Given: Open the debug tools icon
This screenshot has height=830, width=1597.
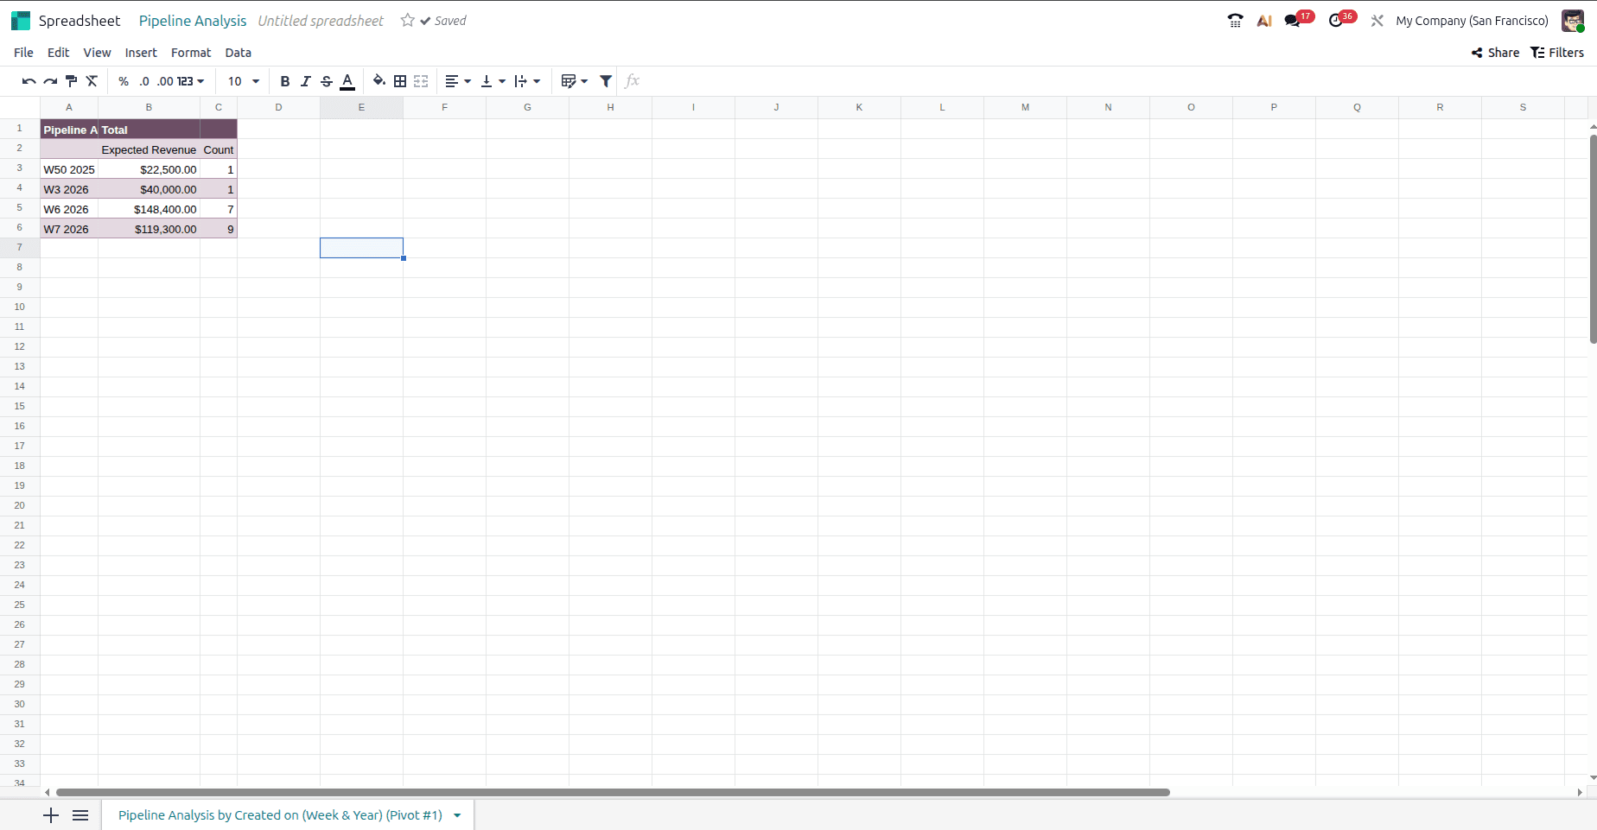Looking at the screenshot, I should [x=1377, y=21].
